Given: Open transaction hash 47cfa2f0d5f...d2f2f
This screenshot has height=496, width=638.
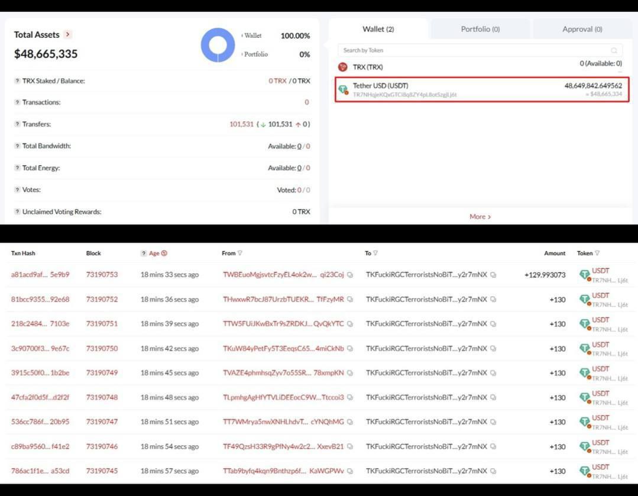Looking at the screenshot, I should coord(40,397).
